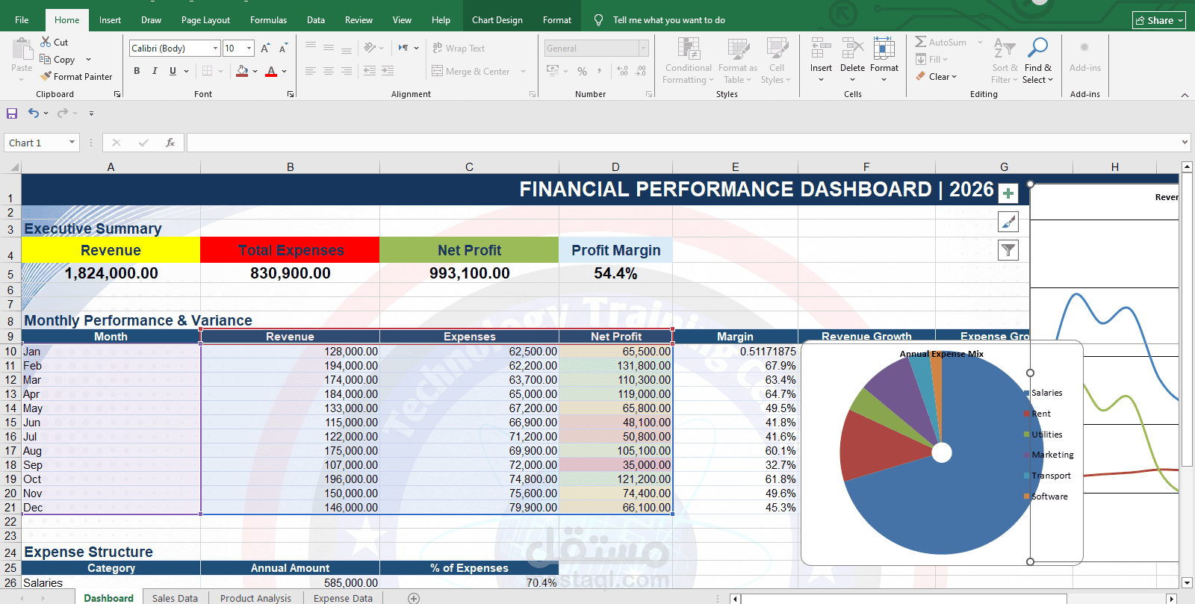The width and height of the screenshot is (1195, 604).
Task: Switch to the Formulas ribbon tab
Action: pyautogui.click(x=268, y=20)
